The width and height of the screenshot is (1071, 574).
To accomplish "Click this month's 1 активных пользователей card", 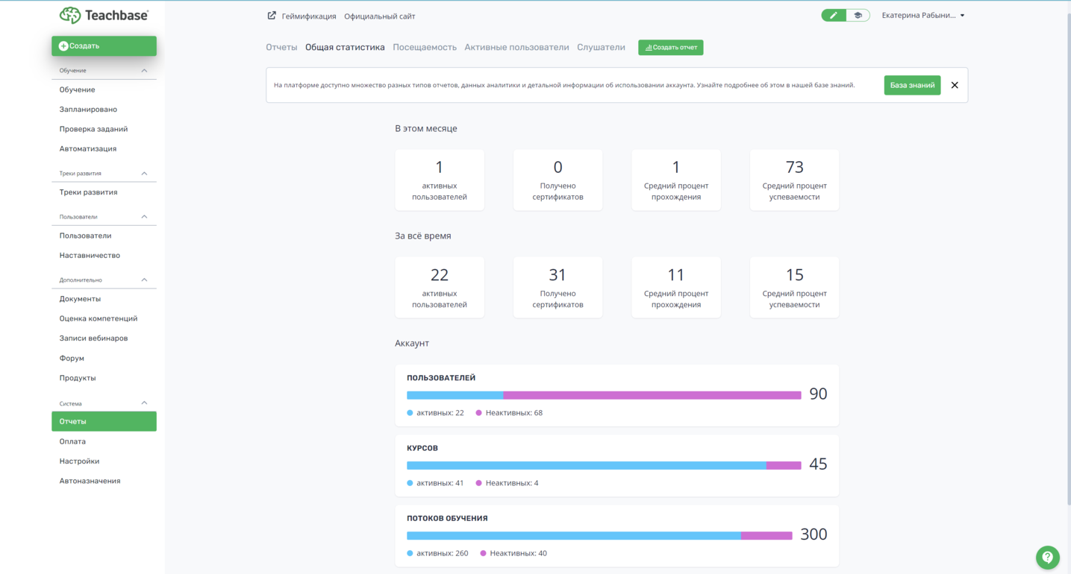I will 440,180.
